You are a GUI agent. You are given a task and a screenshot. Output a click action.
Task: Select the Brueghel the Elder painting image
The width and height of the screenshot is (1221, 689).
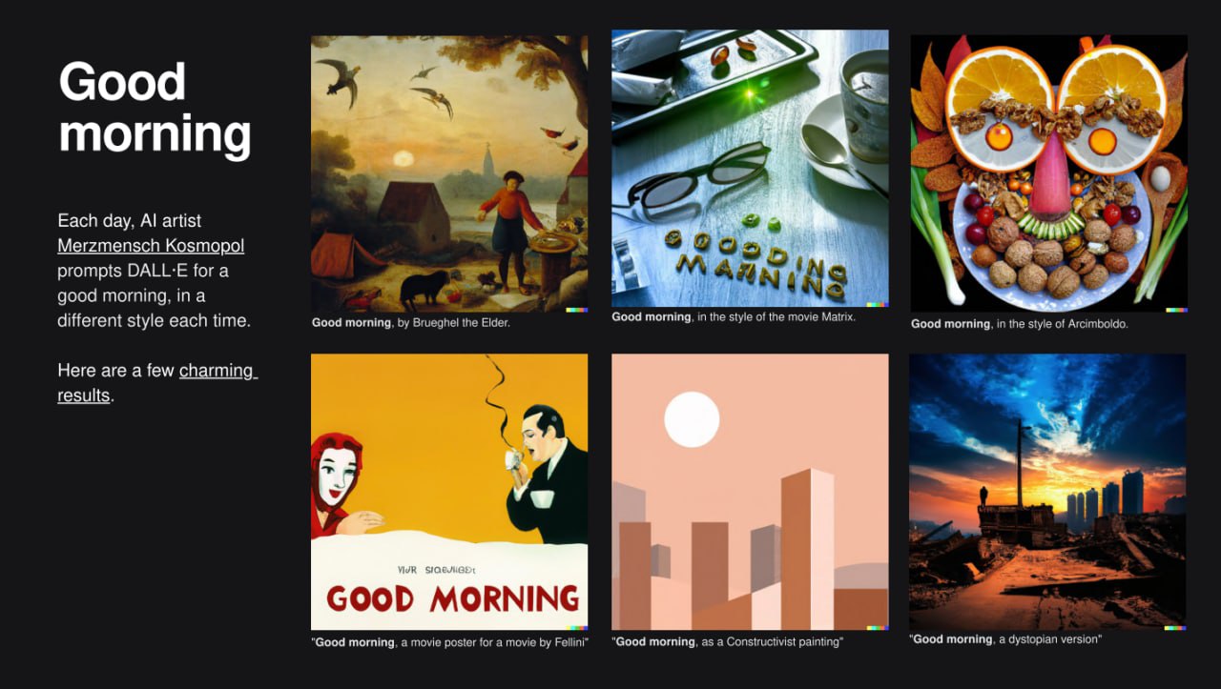click(x=449, y=173)
